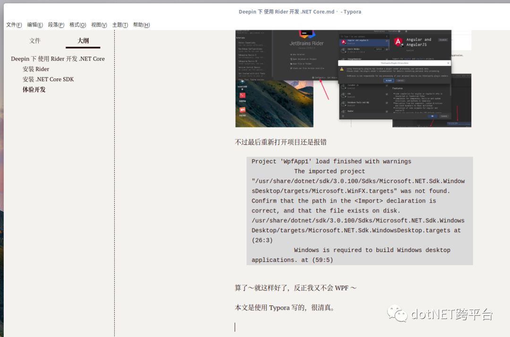Open the 编辑(E) menu
Screen dimensions: 510x337
point(35,25)
